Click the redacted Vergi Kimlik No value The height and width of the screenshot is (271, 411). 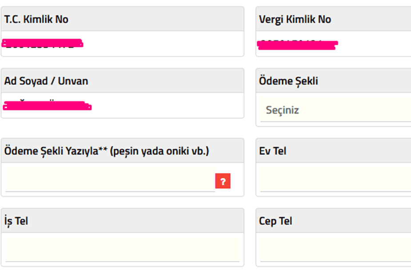297,45
